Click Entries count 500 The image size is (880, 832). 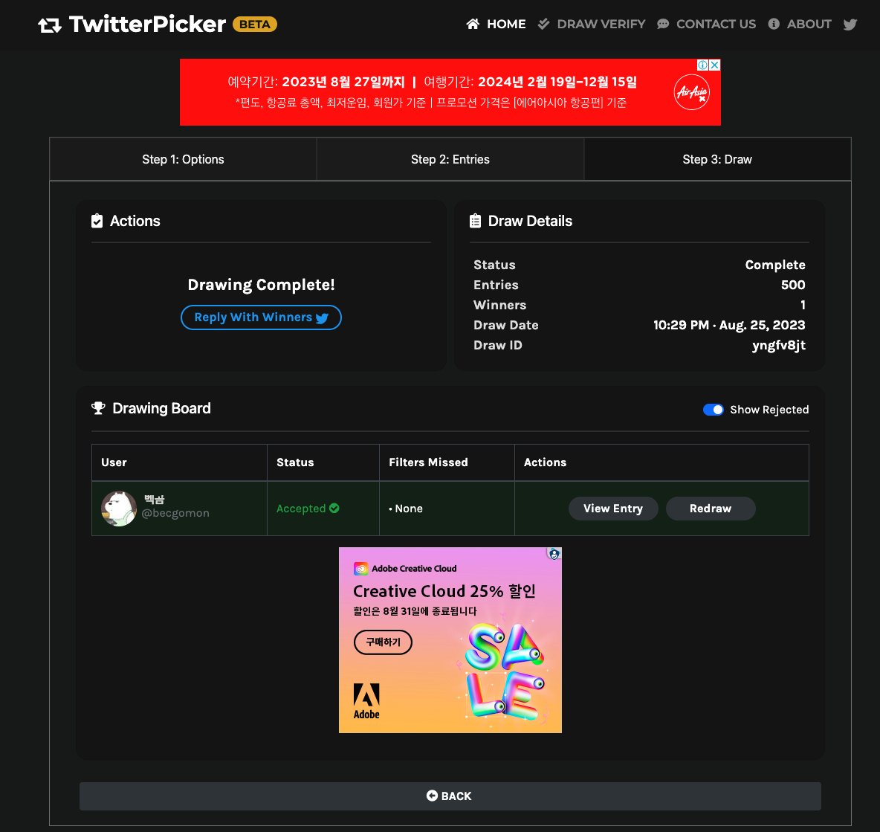pyautogui.click(x=793, y=286)
